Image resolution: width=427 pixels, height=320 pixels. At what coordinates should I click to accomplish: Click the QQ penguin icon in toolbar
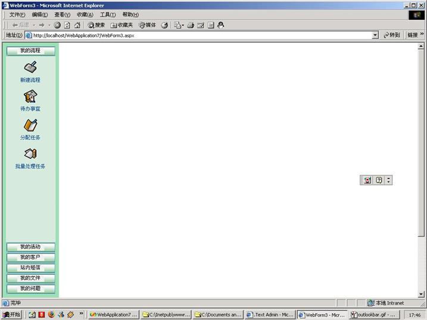221,25
